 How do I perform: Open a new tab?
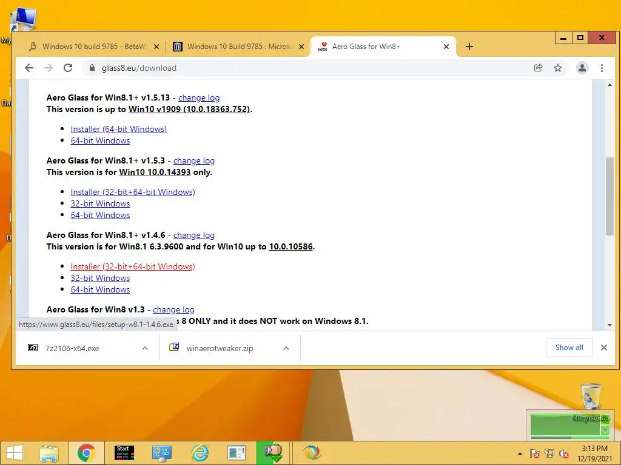click(x=469, y=47)
